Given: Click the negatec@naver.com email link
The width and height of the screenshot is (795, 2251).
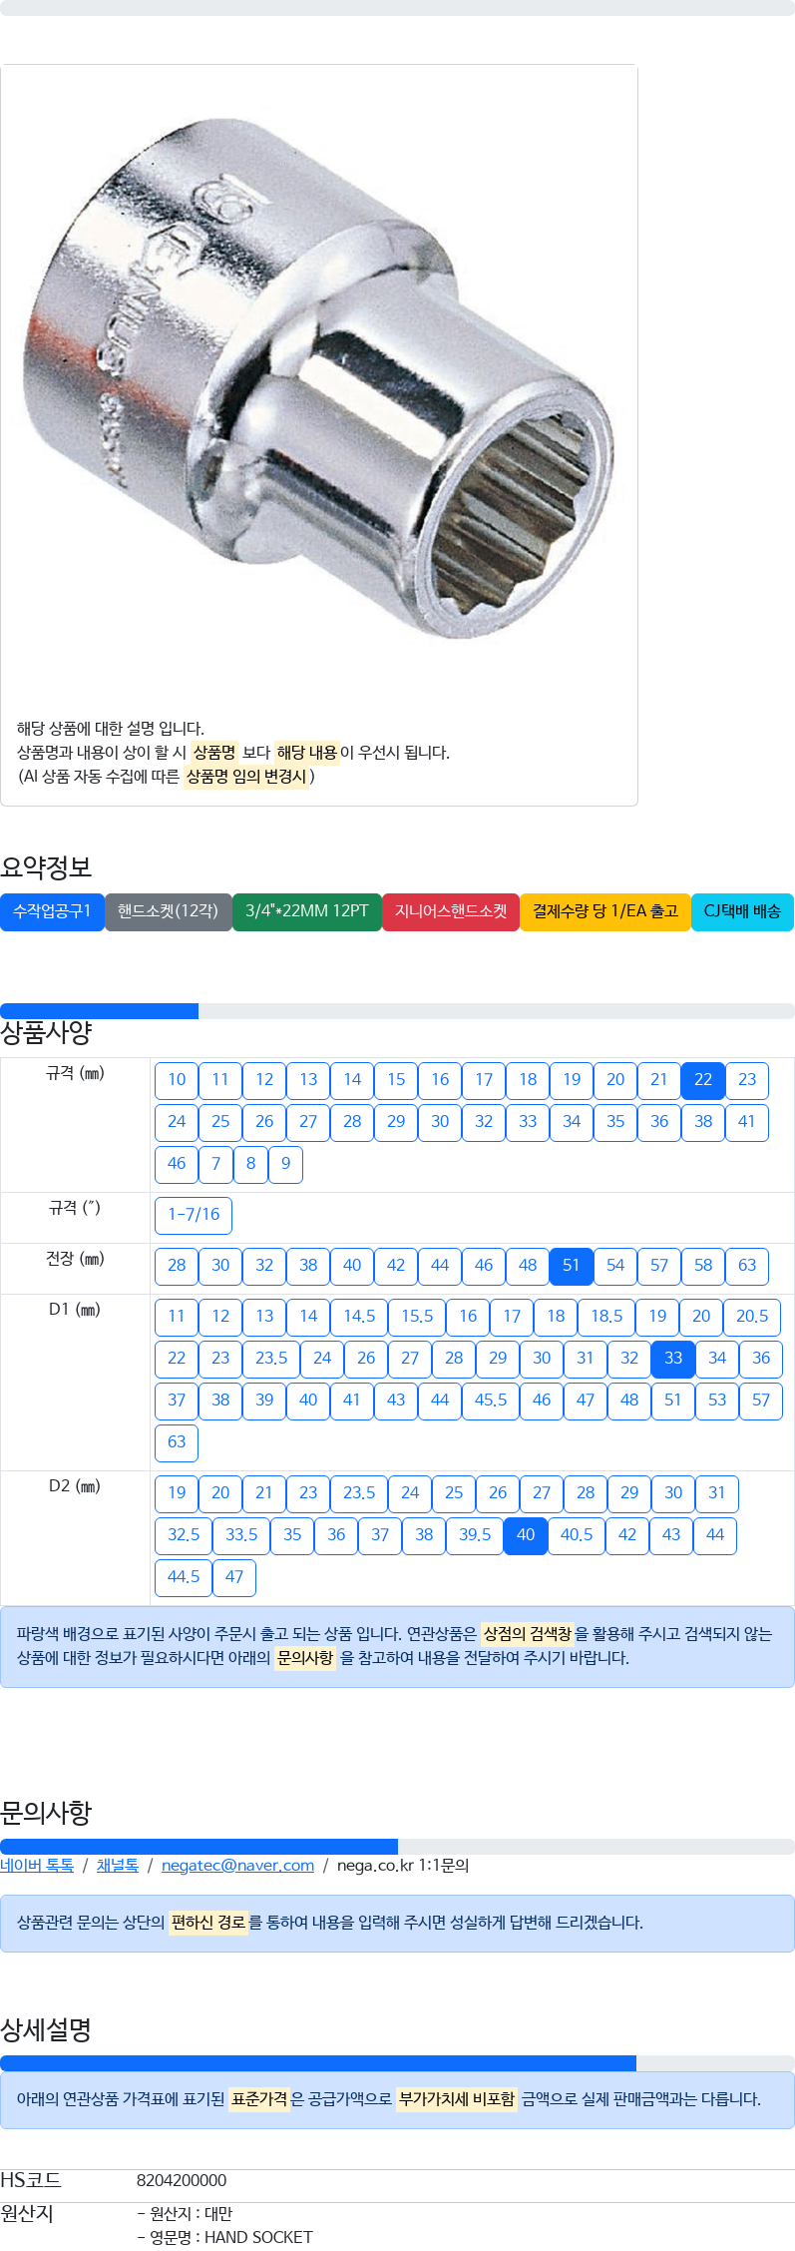Looking at the screenshot, I should (237, 1865).
